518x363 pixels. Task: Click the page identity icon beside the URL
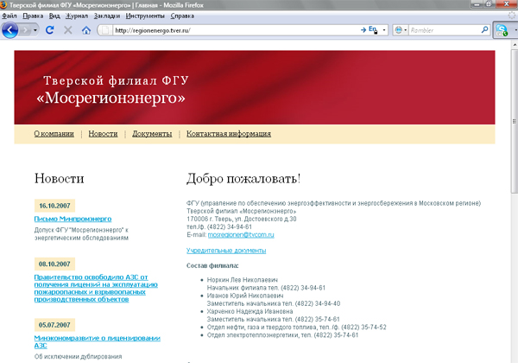click(x=105, y=30)
